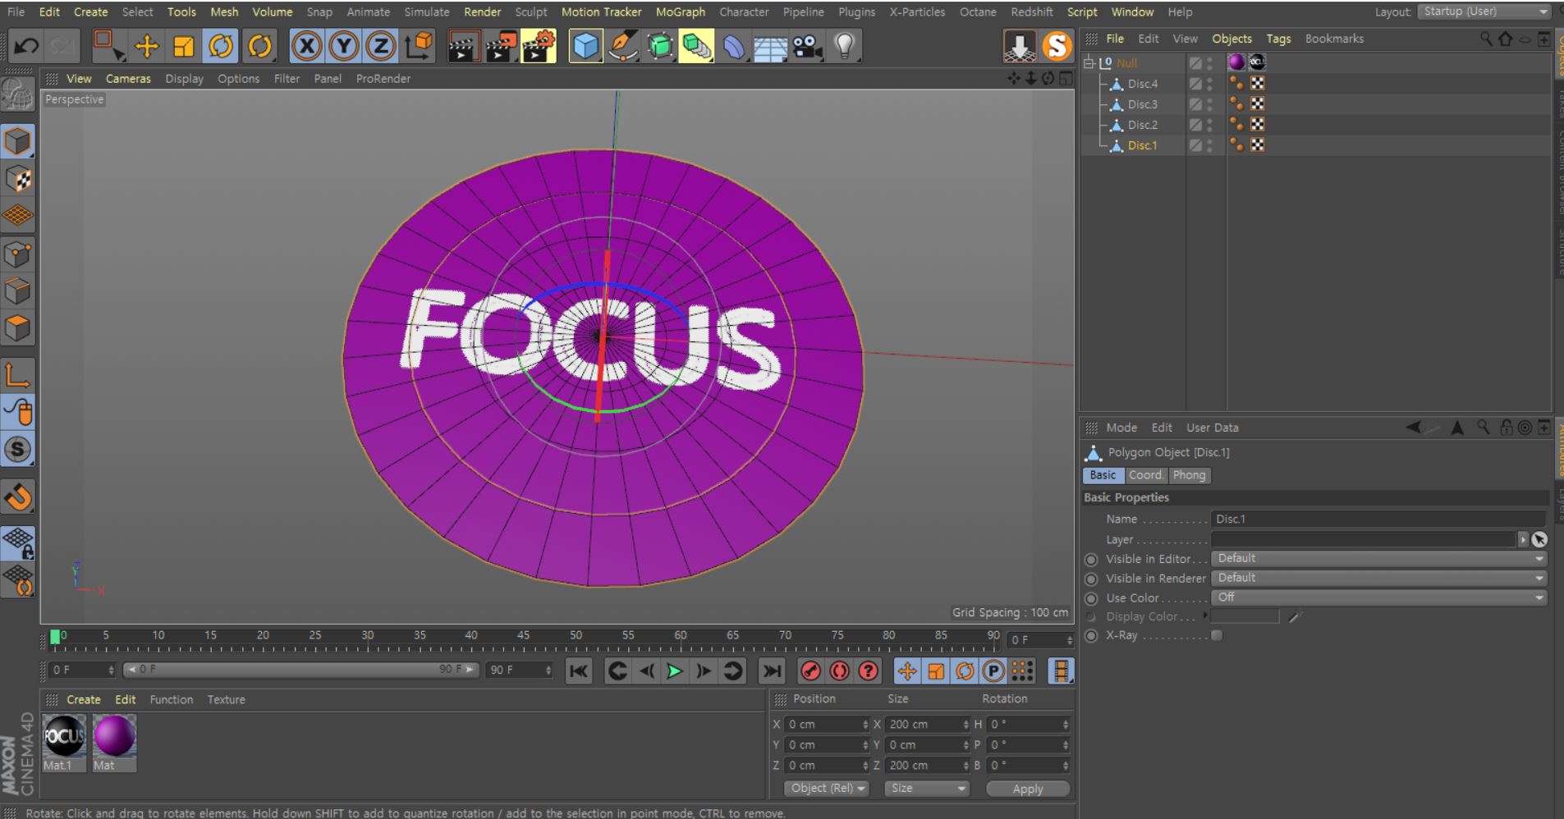Screen dimensions: 1564x819
Task: Switch to the Coord. tab
Action: pos(1145,475)
